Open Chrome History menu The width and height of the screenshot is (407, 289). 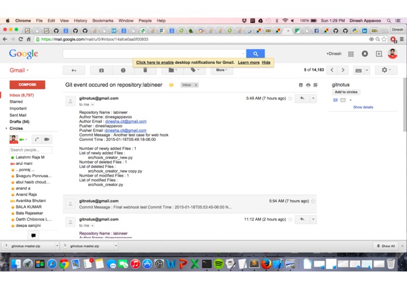click(x=80, y=20)
